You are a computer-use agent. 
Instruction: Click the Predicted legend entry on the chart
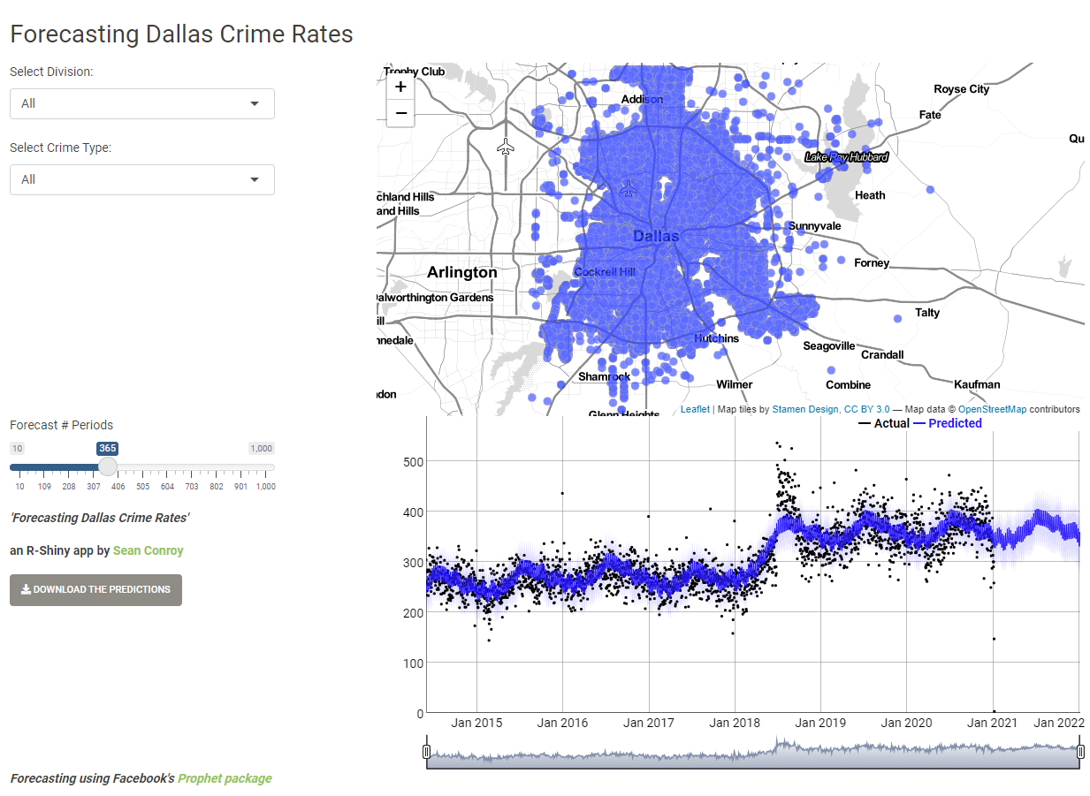(x=948, y=423)
